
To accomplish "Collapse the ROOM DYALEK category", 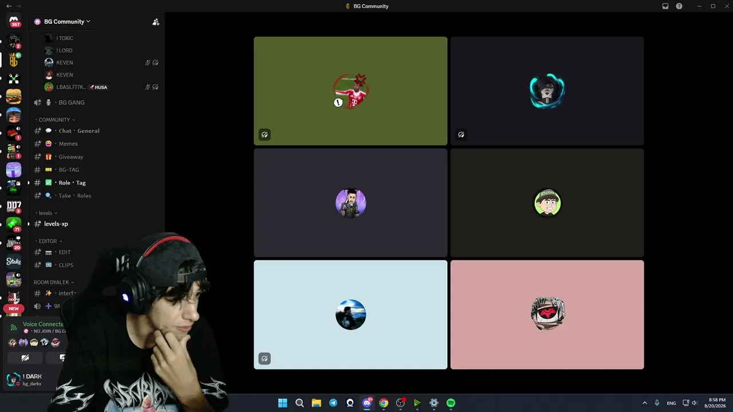I will click(x=54, y=282).
